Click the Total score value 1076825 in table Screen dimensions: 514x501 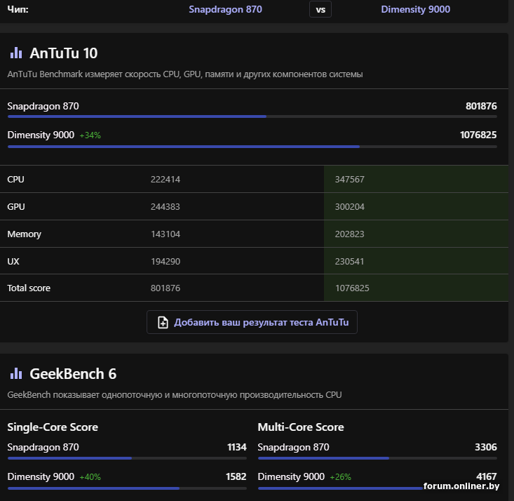coord(352,288)
